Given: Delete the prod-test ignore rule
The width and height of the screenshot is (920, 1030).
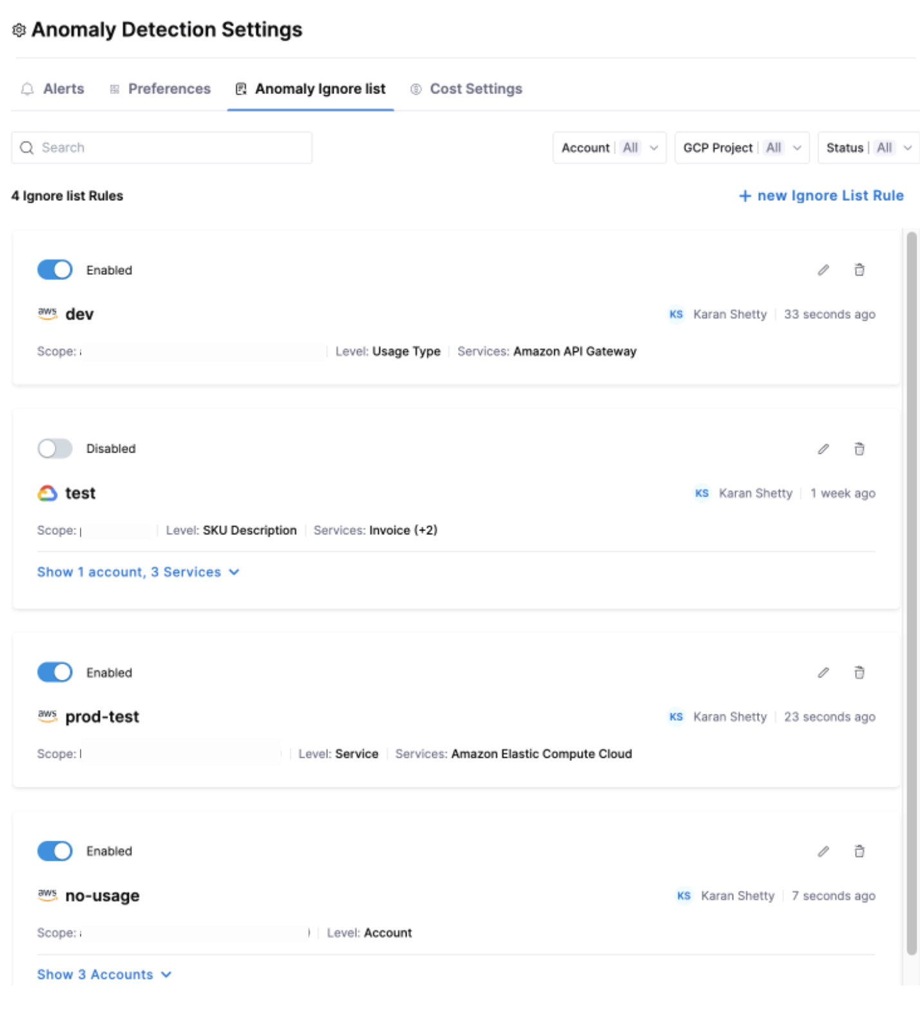Looking at the screenshot, I should tap(859, 673).
